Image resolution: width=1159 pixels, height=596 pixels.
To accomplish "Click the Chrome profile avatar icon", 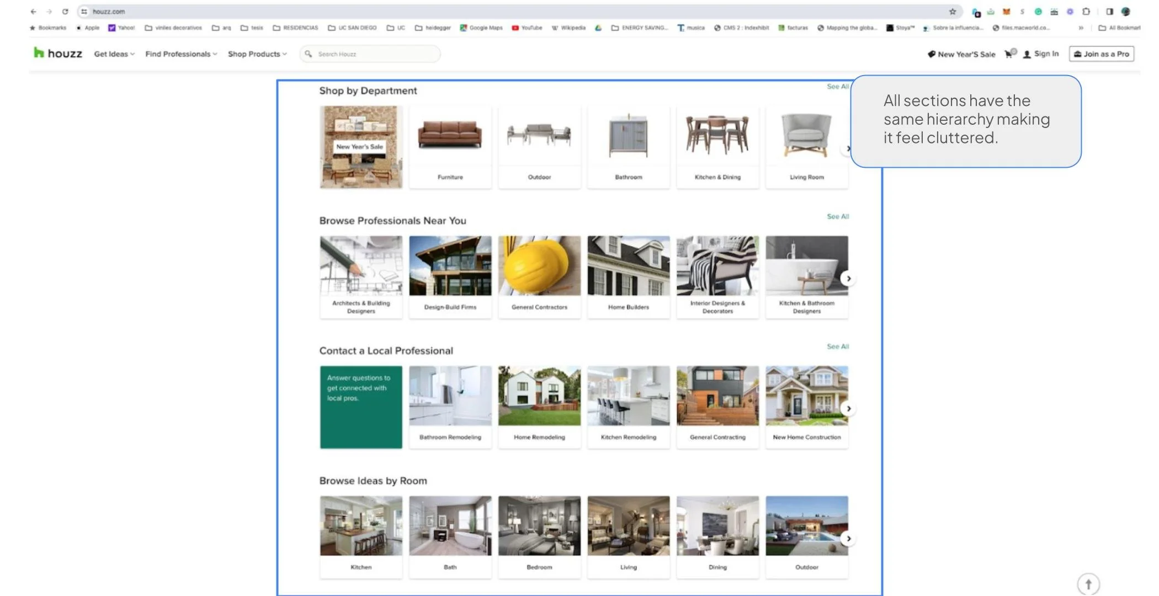I will click(x=1126, y=11).
